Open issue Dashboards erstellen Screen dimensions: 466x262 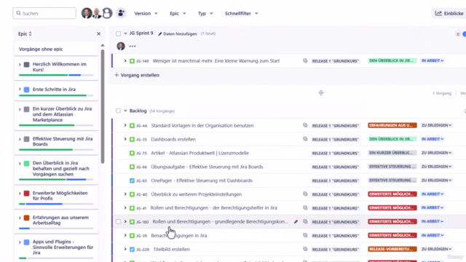coord(173,139)
